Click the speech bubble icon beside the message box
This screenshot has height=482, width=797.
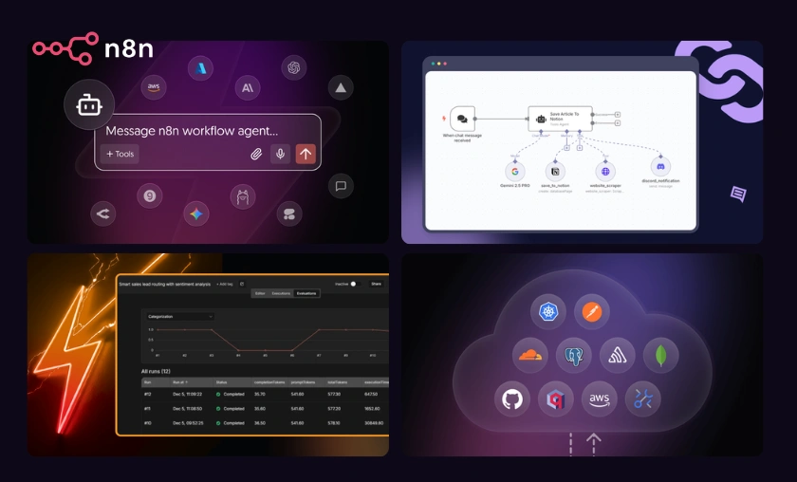[x=341, y=186]
